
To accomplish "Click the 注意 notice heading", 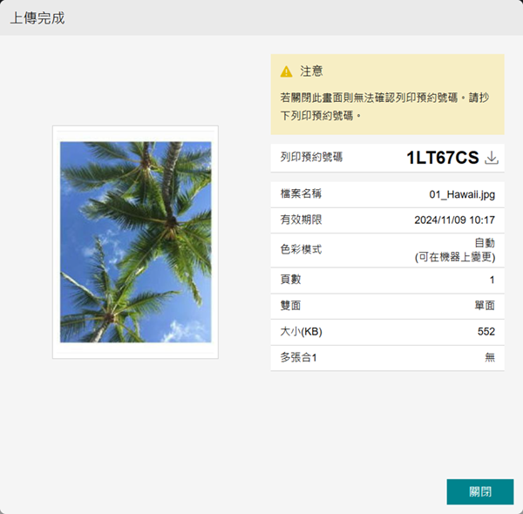I will [x=311, y=71].
